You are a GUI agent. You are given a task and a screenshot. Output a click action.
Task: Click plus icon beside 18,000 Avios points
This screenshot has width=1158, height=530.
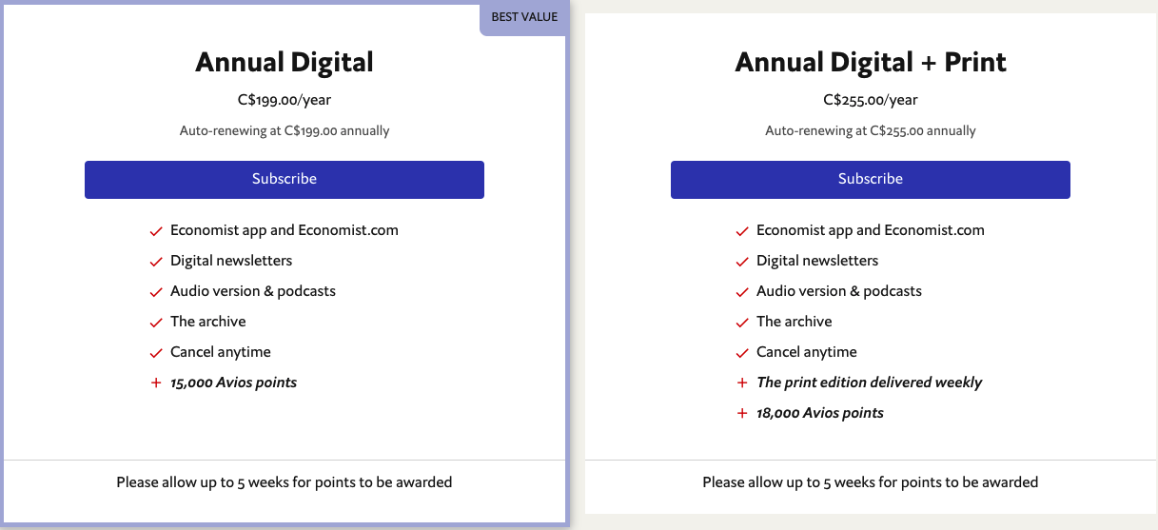742,414
